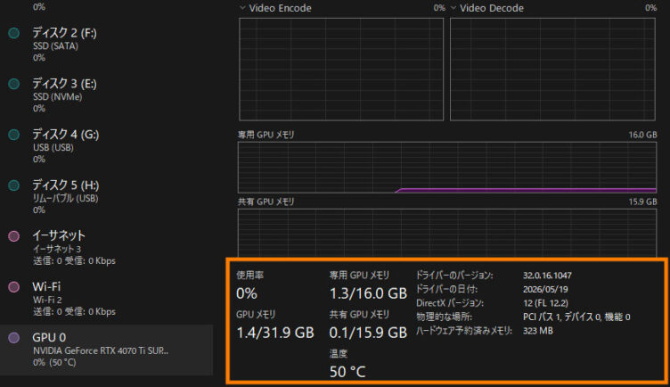This screenshot has height=387, width=670.
Task: Click the 50 °C temperature readout
Action: (x=347, y=372)
